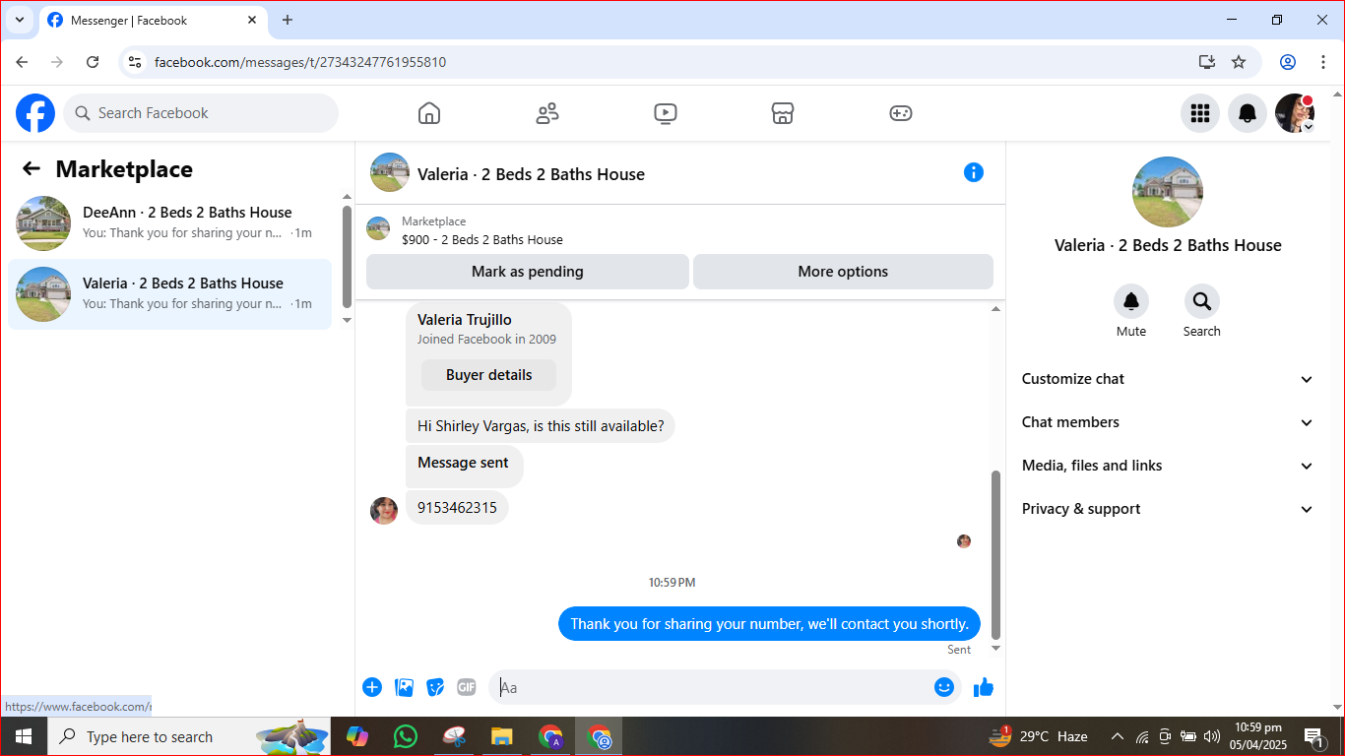Click the Thank you for sharing message
The image size is (1345, 756).
769,624
